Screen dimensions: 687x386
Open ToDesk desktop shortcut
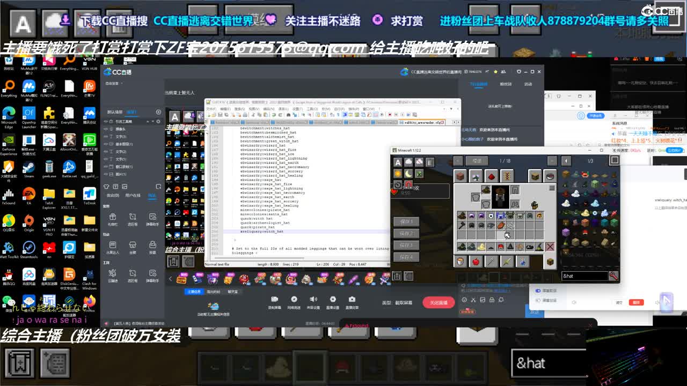[x=89, y=195]
